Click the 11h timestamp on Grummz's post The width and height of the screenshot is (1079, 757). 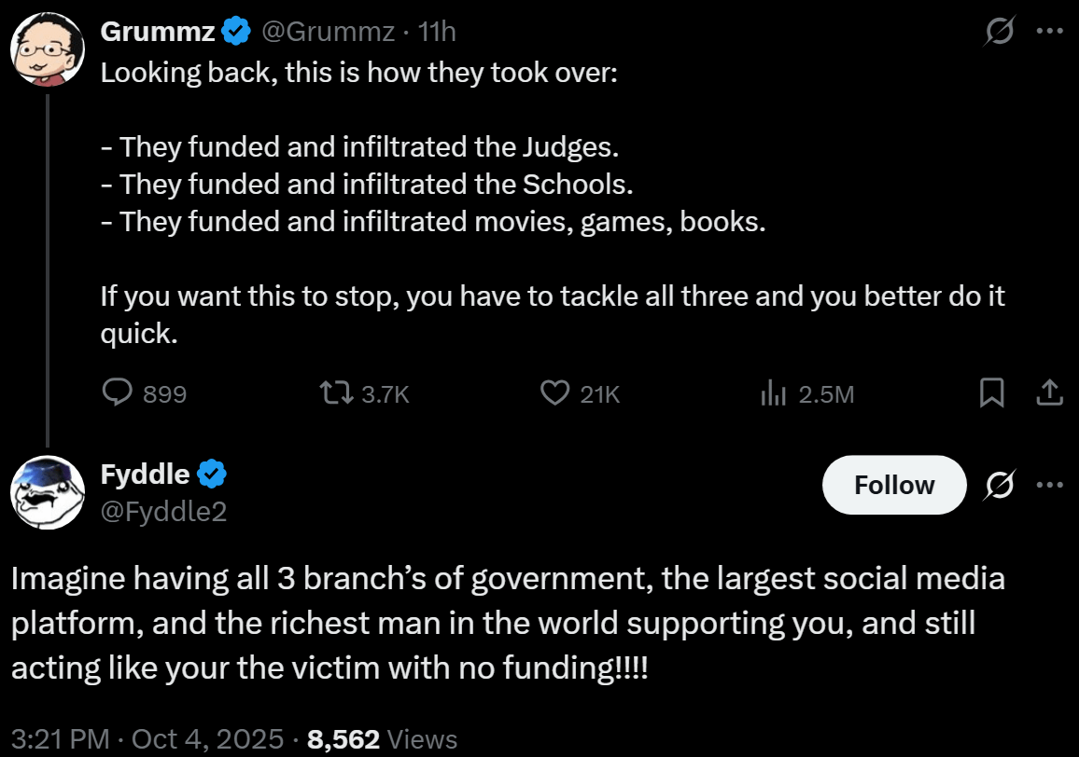437,33
